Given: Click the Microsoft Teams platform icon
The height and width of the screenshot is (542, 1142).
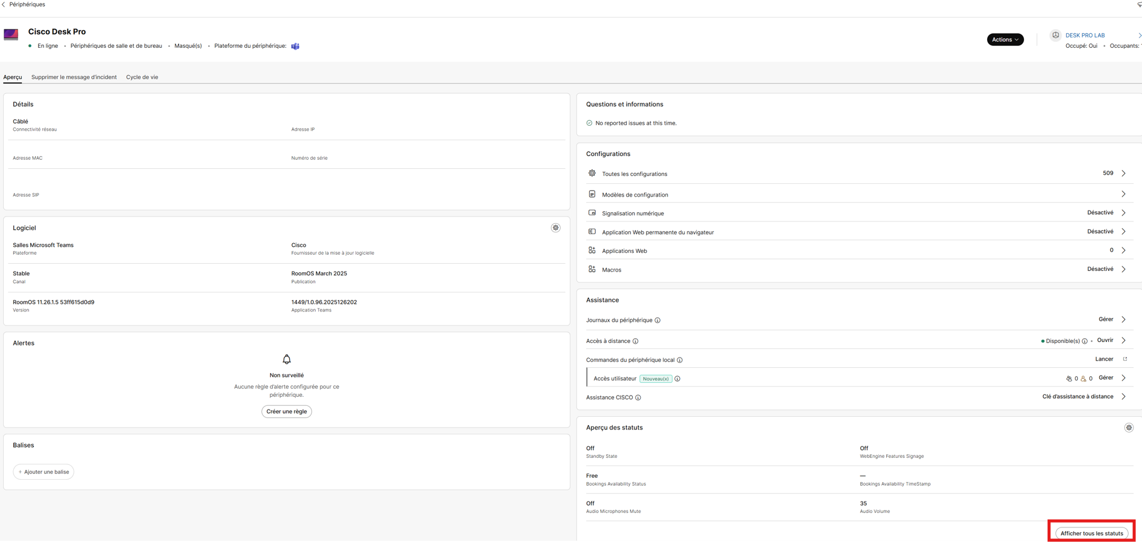Looking at the screenshot, I should tap(295, 46).
